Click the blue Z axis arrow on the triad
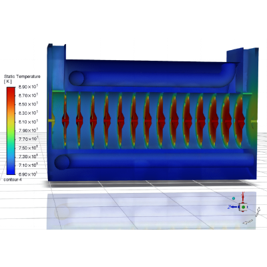The height and width of the screenshot is (267, 267). (233, 207)
